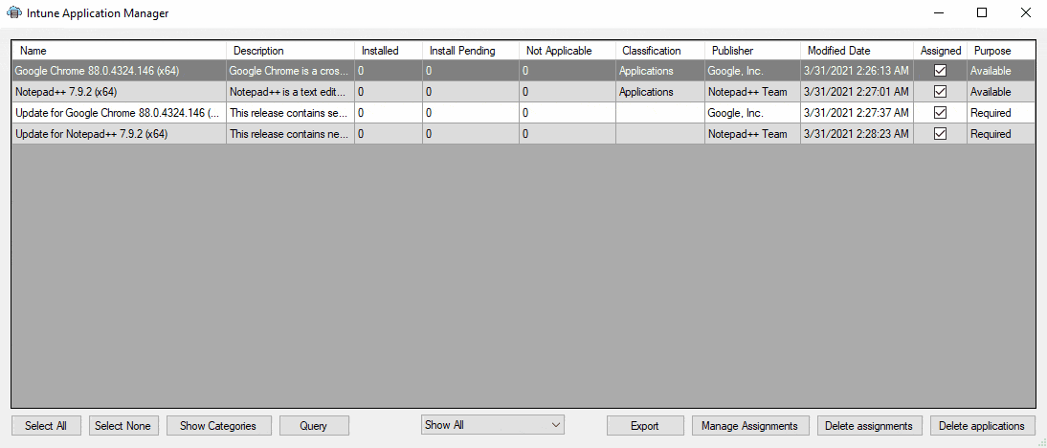
Task: Click Required purpose in Update for Notepad++ row
Action: point(991,133)
